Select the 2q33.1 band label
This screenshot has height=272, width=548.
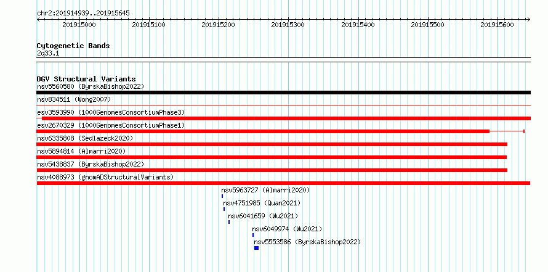point(48,53)
